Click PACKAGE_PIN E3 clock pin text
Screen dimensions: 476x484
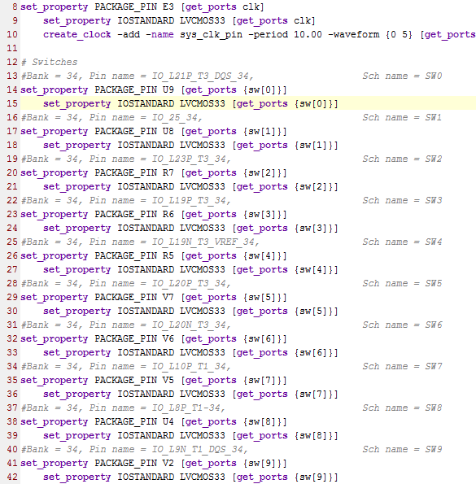[x=134, y=7]
